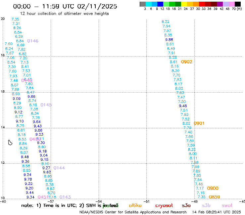
Task: Click the pink 0451 time label
Action: [x=43, y=197]
